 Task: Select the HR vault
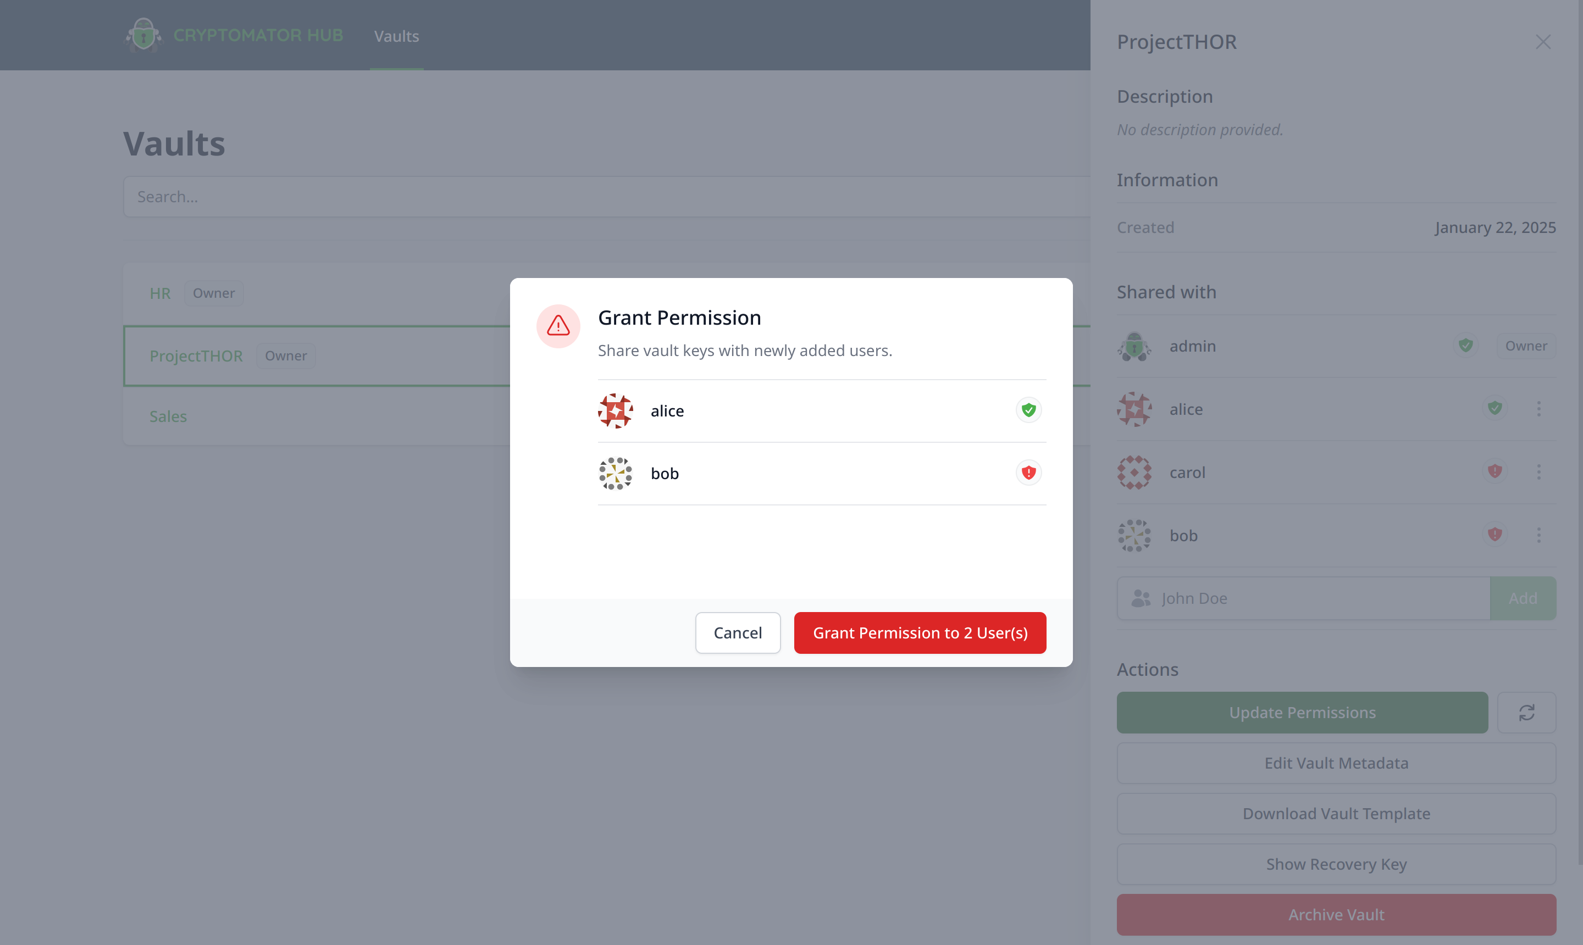pos(160,293)
